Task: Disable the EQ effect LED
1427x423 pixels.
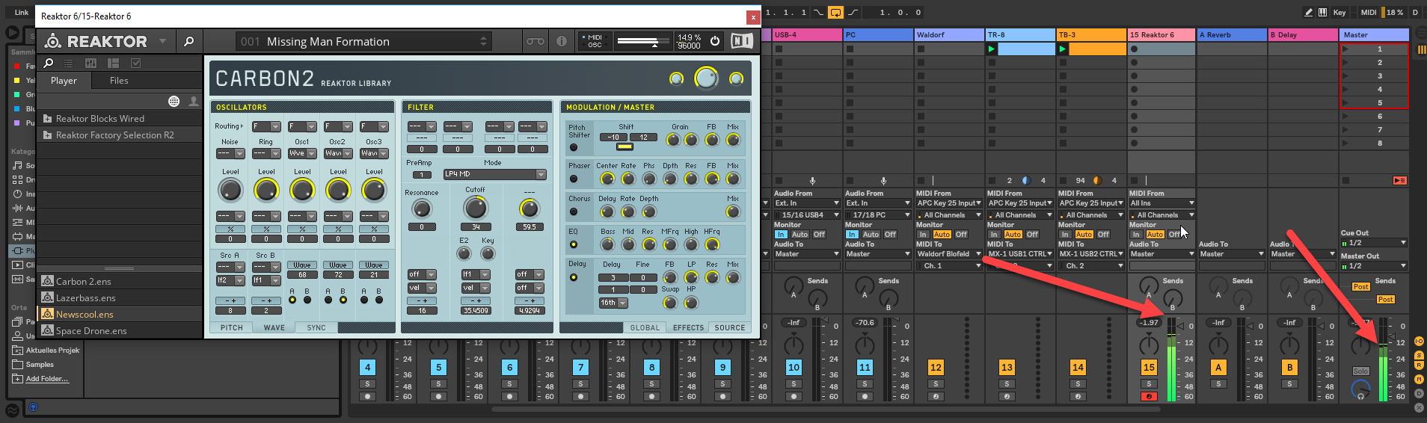Action: 574,244
